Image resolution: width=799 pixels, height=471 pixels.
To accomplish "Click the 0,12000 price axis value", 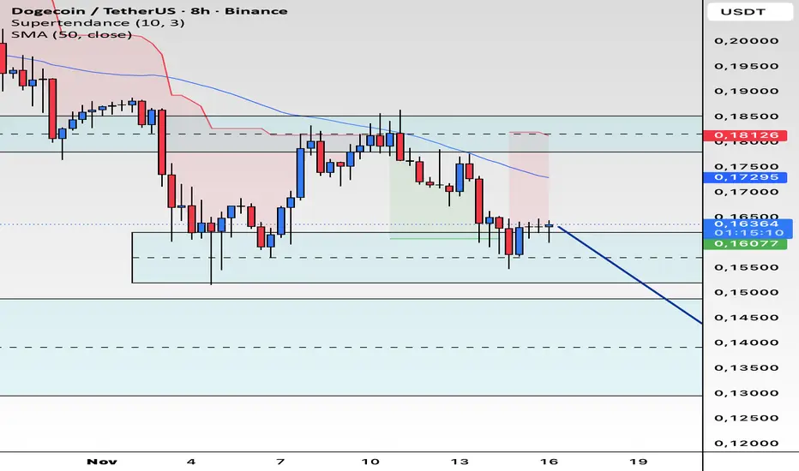I will (x=747, y=444).
